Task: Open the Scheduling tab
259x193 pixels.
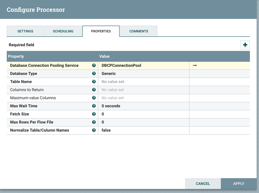Action: coord(63,31)
